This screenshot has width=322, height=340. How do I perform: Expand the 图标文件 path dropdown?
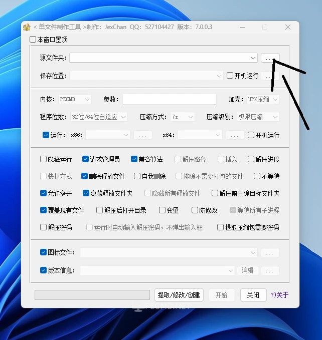click(x=253, y=252)
